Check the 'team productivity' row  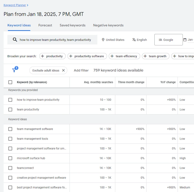pos(10,110)
